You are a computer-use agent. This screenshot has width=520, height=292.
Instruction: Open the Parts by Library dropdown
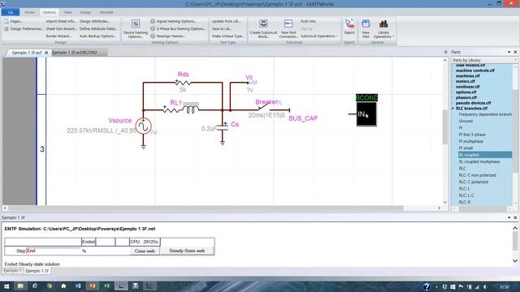point(515,60)
